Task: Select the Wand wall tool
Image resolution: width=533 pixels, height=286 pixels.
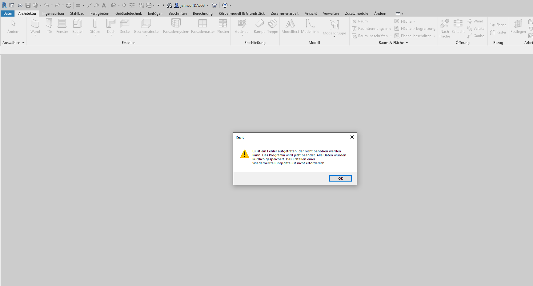Action: click(x=35, y=27)
